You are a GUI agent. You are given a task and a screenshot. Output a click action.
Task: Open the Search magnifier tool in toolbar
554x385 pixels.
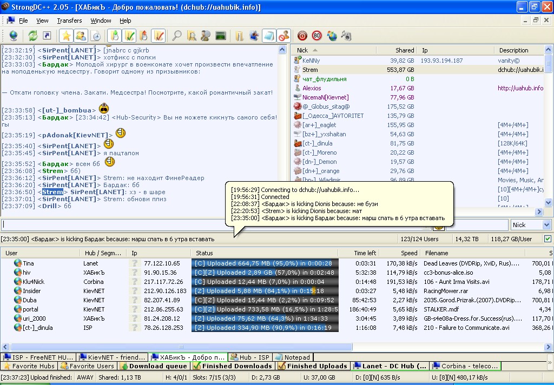[176, 36]
